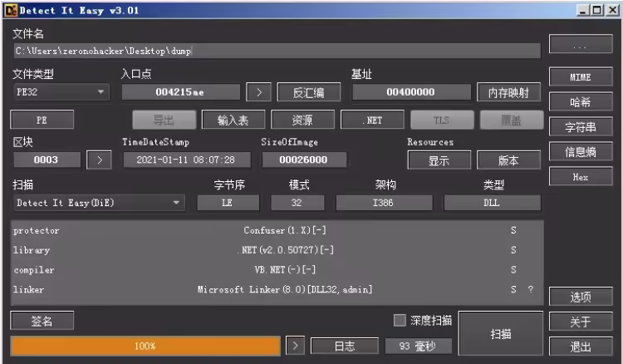Click the 签名 signature button
The image size is (623, 364).
[42, 320]
